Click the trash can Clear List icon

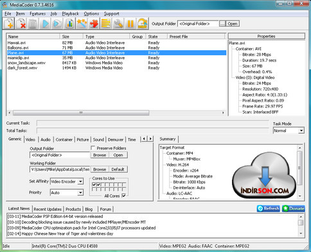pos(33,23)
